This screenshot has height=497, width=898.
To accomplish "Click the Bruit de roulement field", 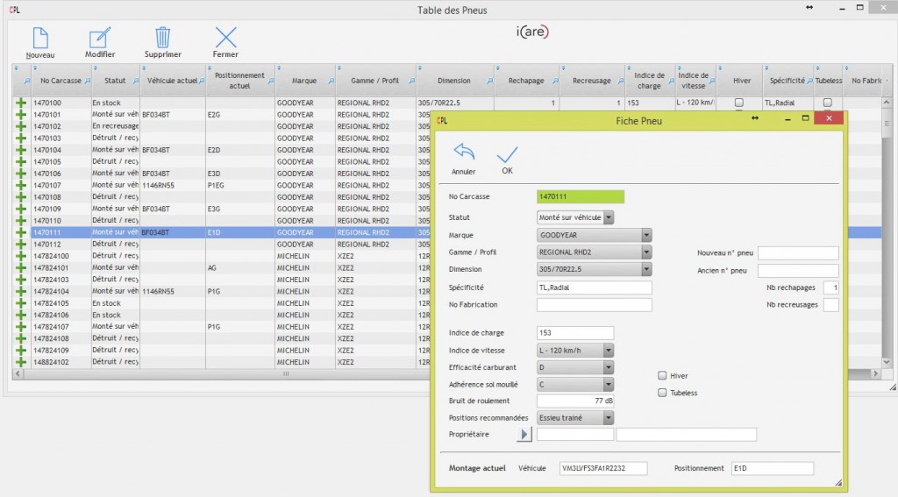I will [575, 401].
